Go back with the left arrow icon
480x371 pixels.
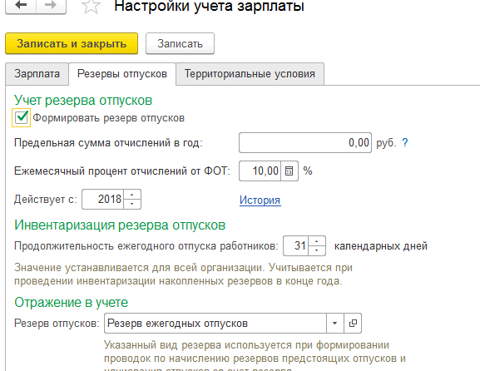21,6
